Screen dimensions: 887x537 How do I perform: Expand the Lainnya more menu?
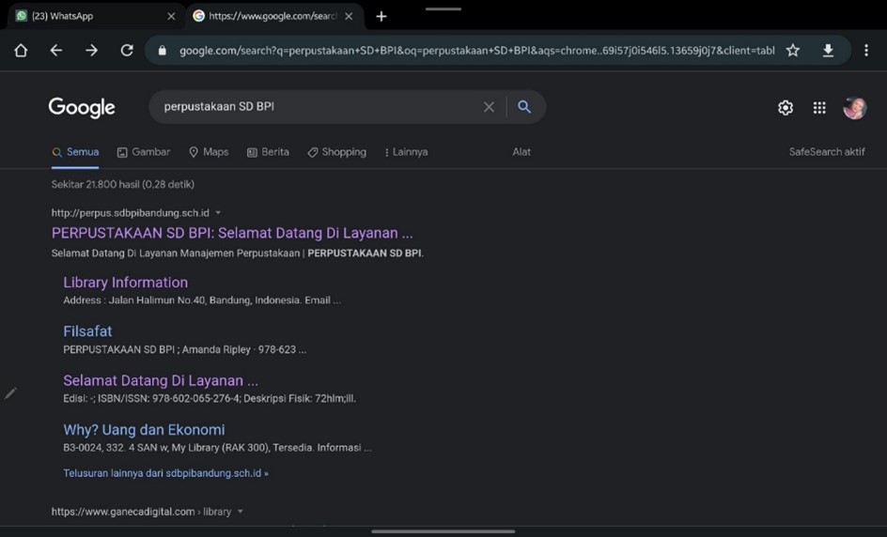click(406, 152)
